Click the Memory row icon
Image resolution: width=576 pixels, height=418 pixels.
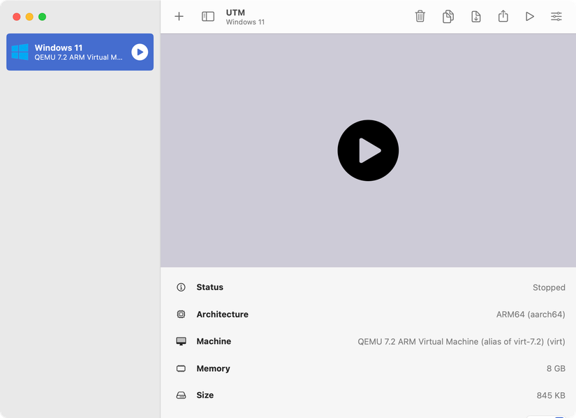[182, 368]
